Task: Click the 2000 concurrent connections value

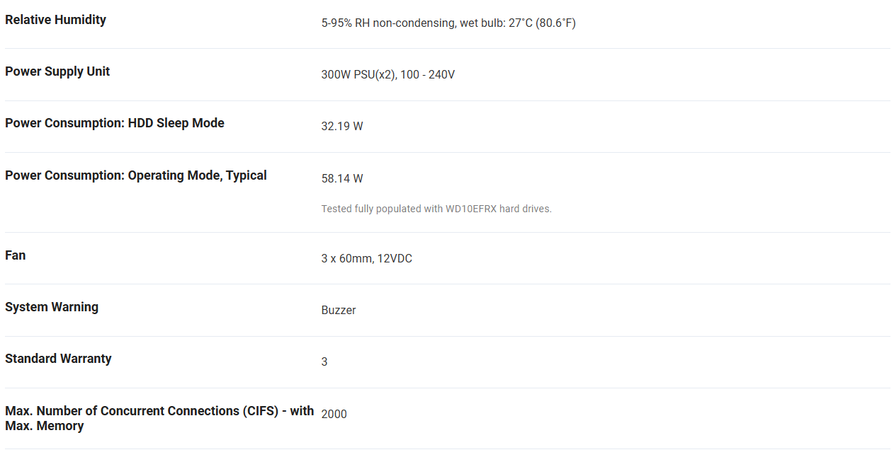Action: coord(334,414)
